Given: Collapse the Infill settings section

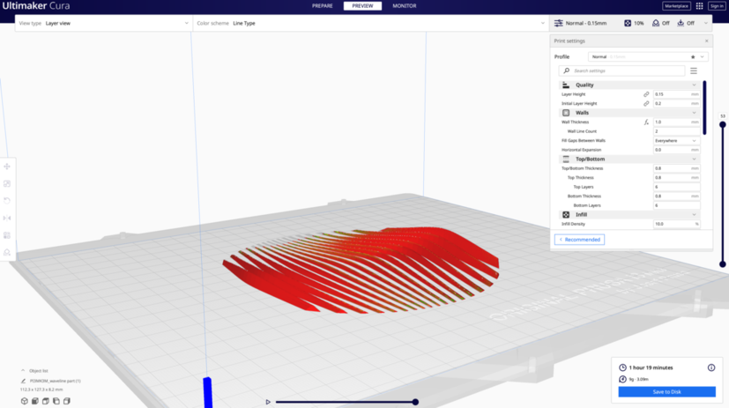Looking at the screenshot, I should (x=629, y=215).
